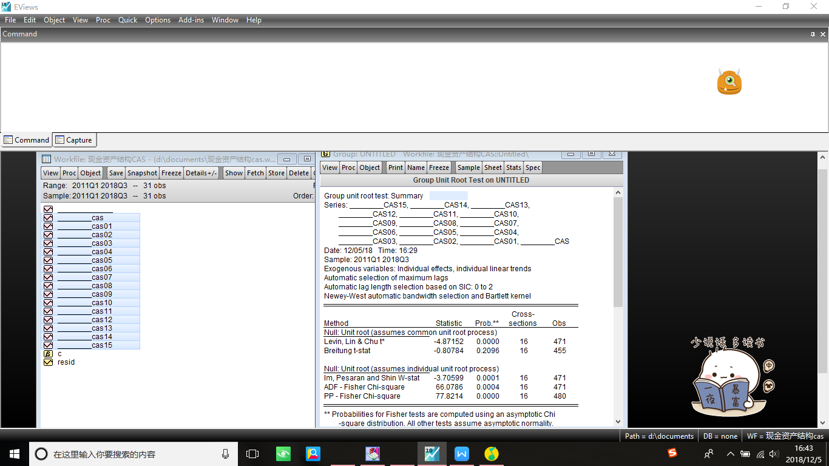
Task: Click the series icon beside cas07
Action: (x=48, y=277)
